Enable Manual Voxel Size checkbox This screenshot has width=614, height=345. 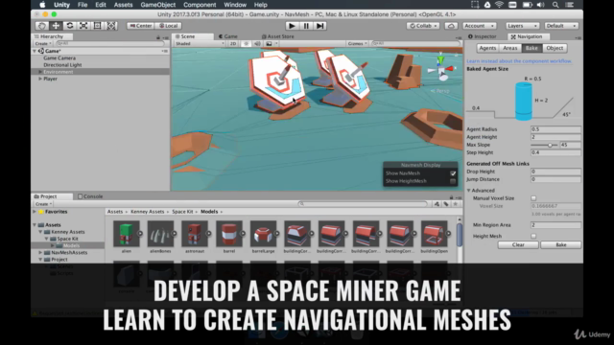tap(533, 198)
